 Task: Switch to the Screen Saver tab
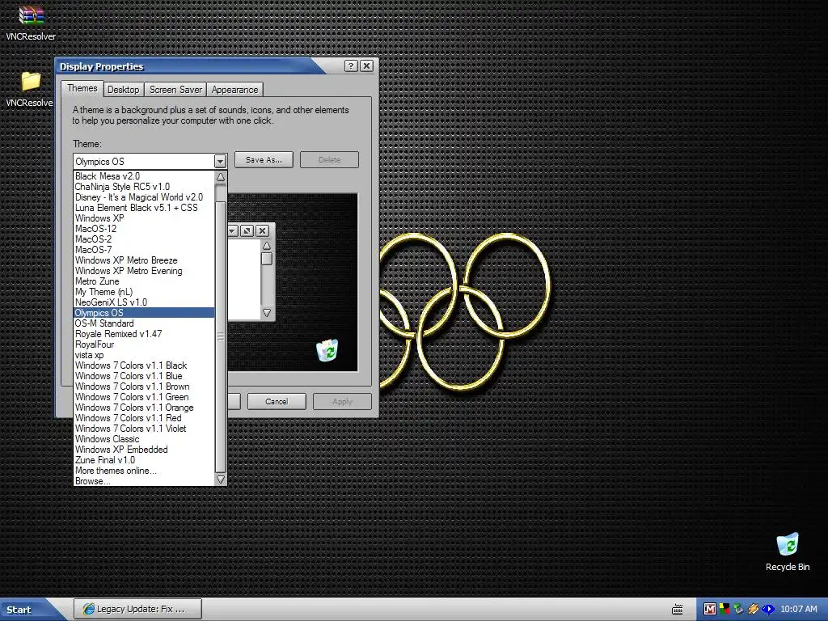pos(175,90)
